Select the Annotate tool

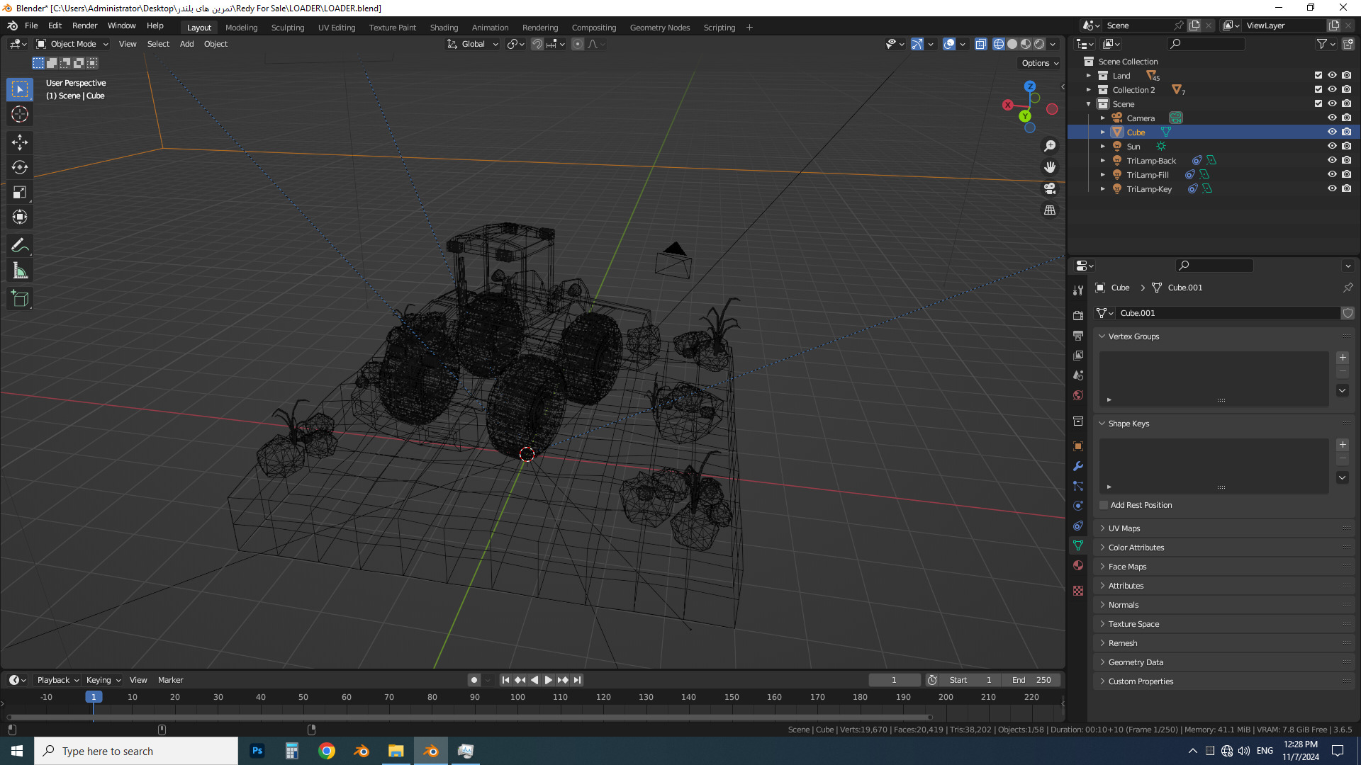20,246
